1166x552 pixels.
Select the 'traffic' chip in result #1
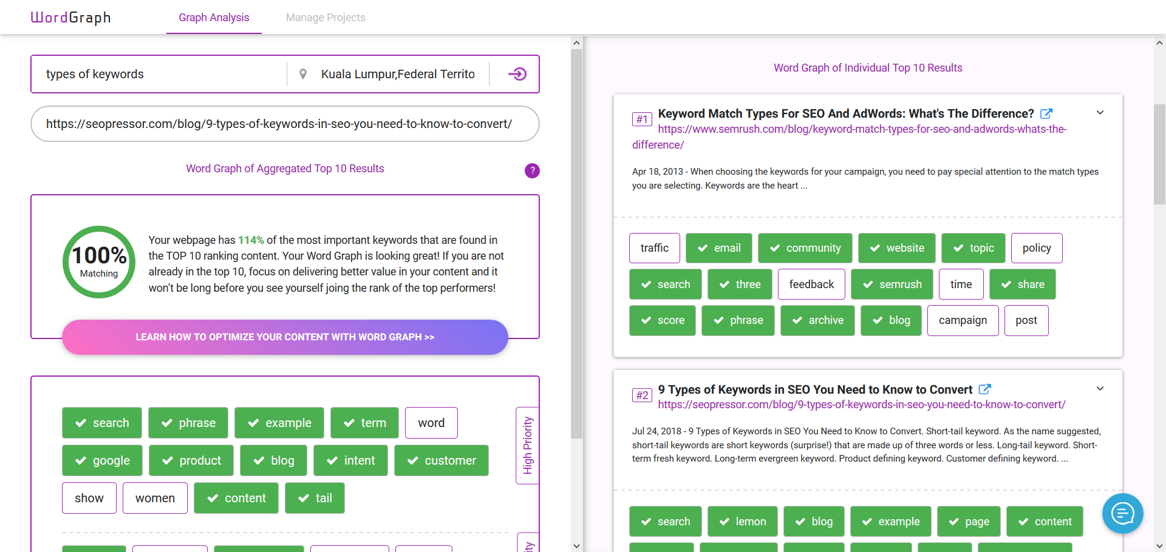point(655,248)
